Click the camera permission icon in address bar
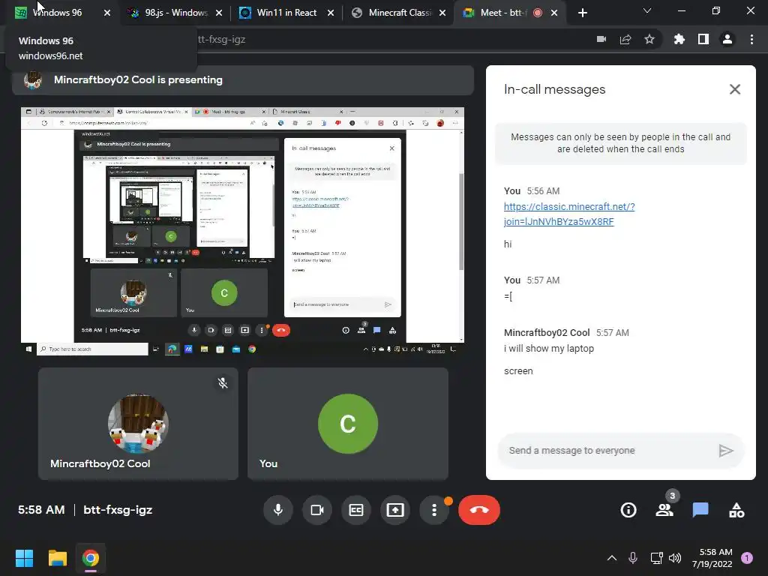768x576 pixels. (601, 39)
